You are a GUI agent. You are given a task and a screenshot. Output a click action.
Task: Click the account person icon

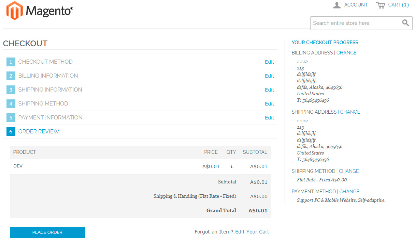click(337, 5)
